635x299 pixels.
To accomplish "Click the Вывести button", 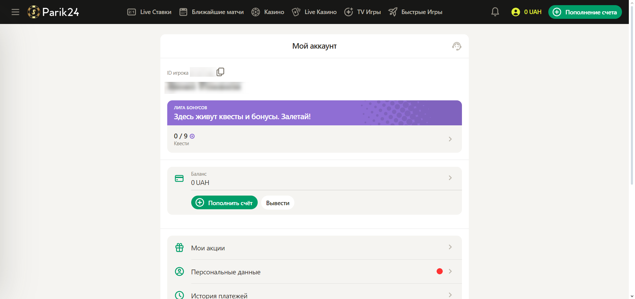I will (x=278, y=203).
